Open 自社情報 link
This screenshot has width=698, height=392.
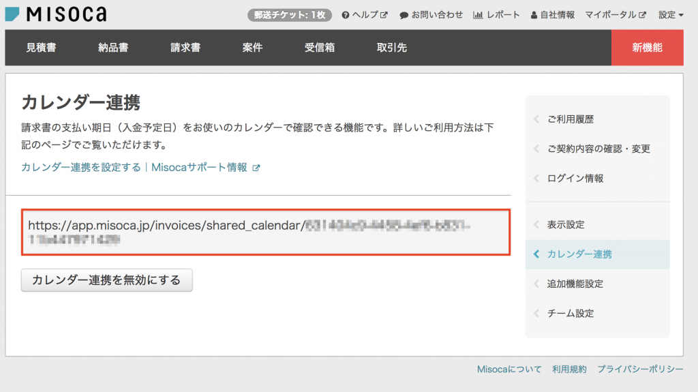[552, 15]
